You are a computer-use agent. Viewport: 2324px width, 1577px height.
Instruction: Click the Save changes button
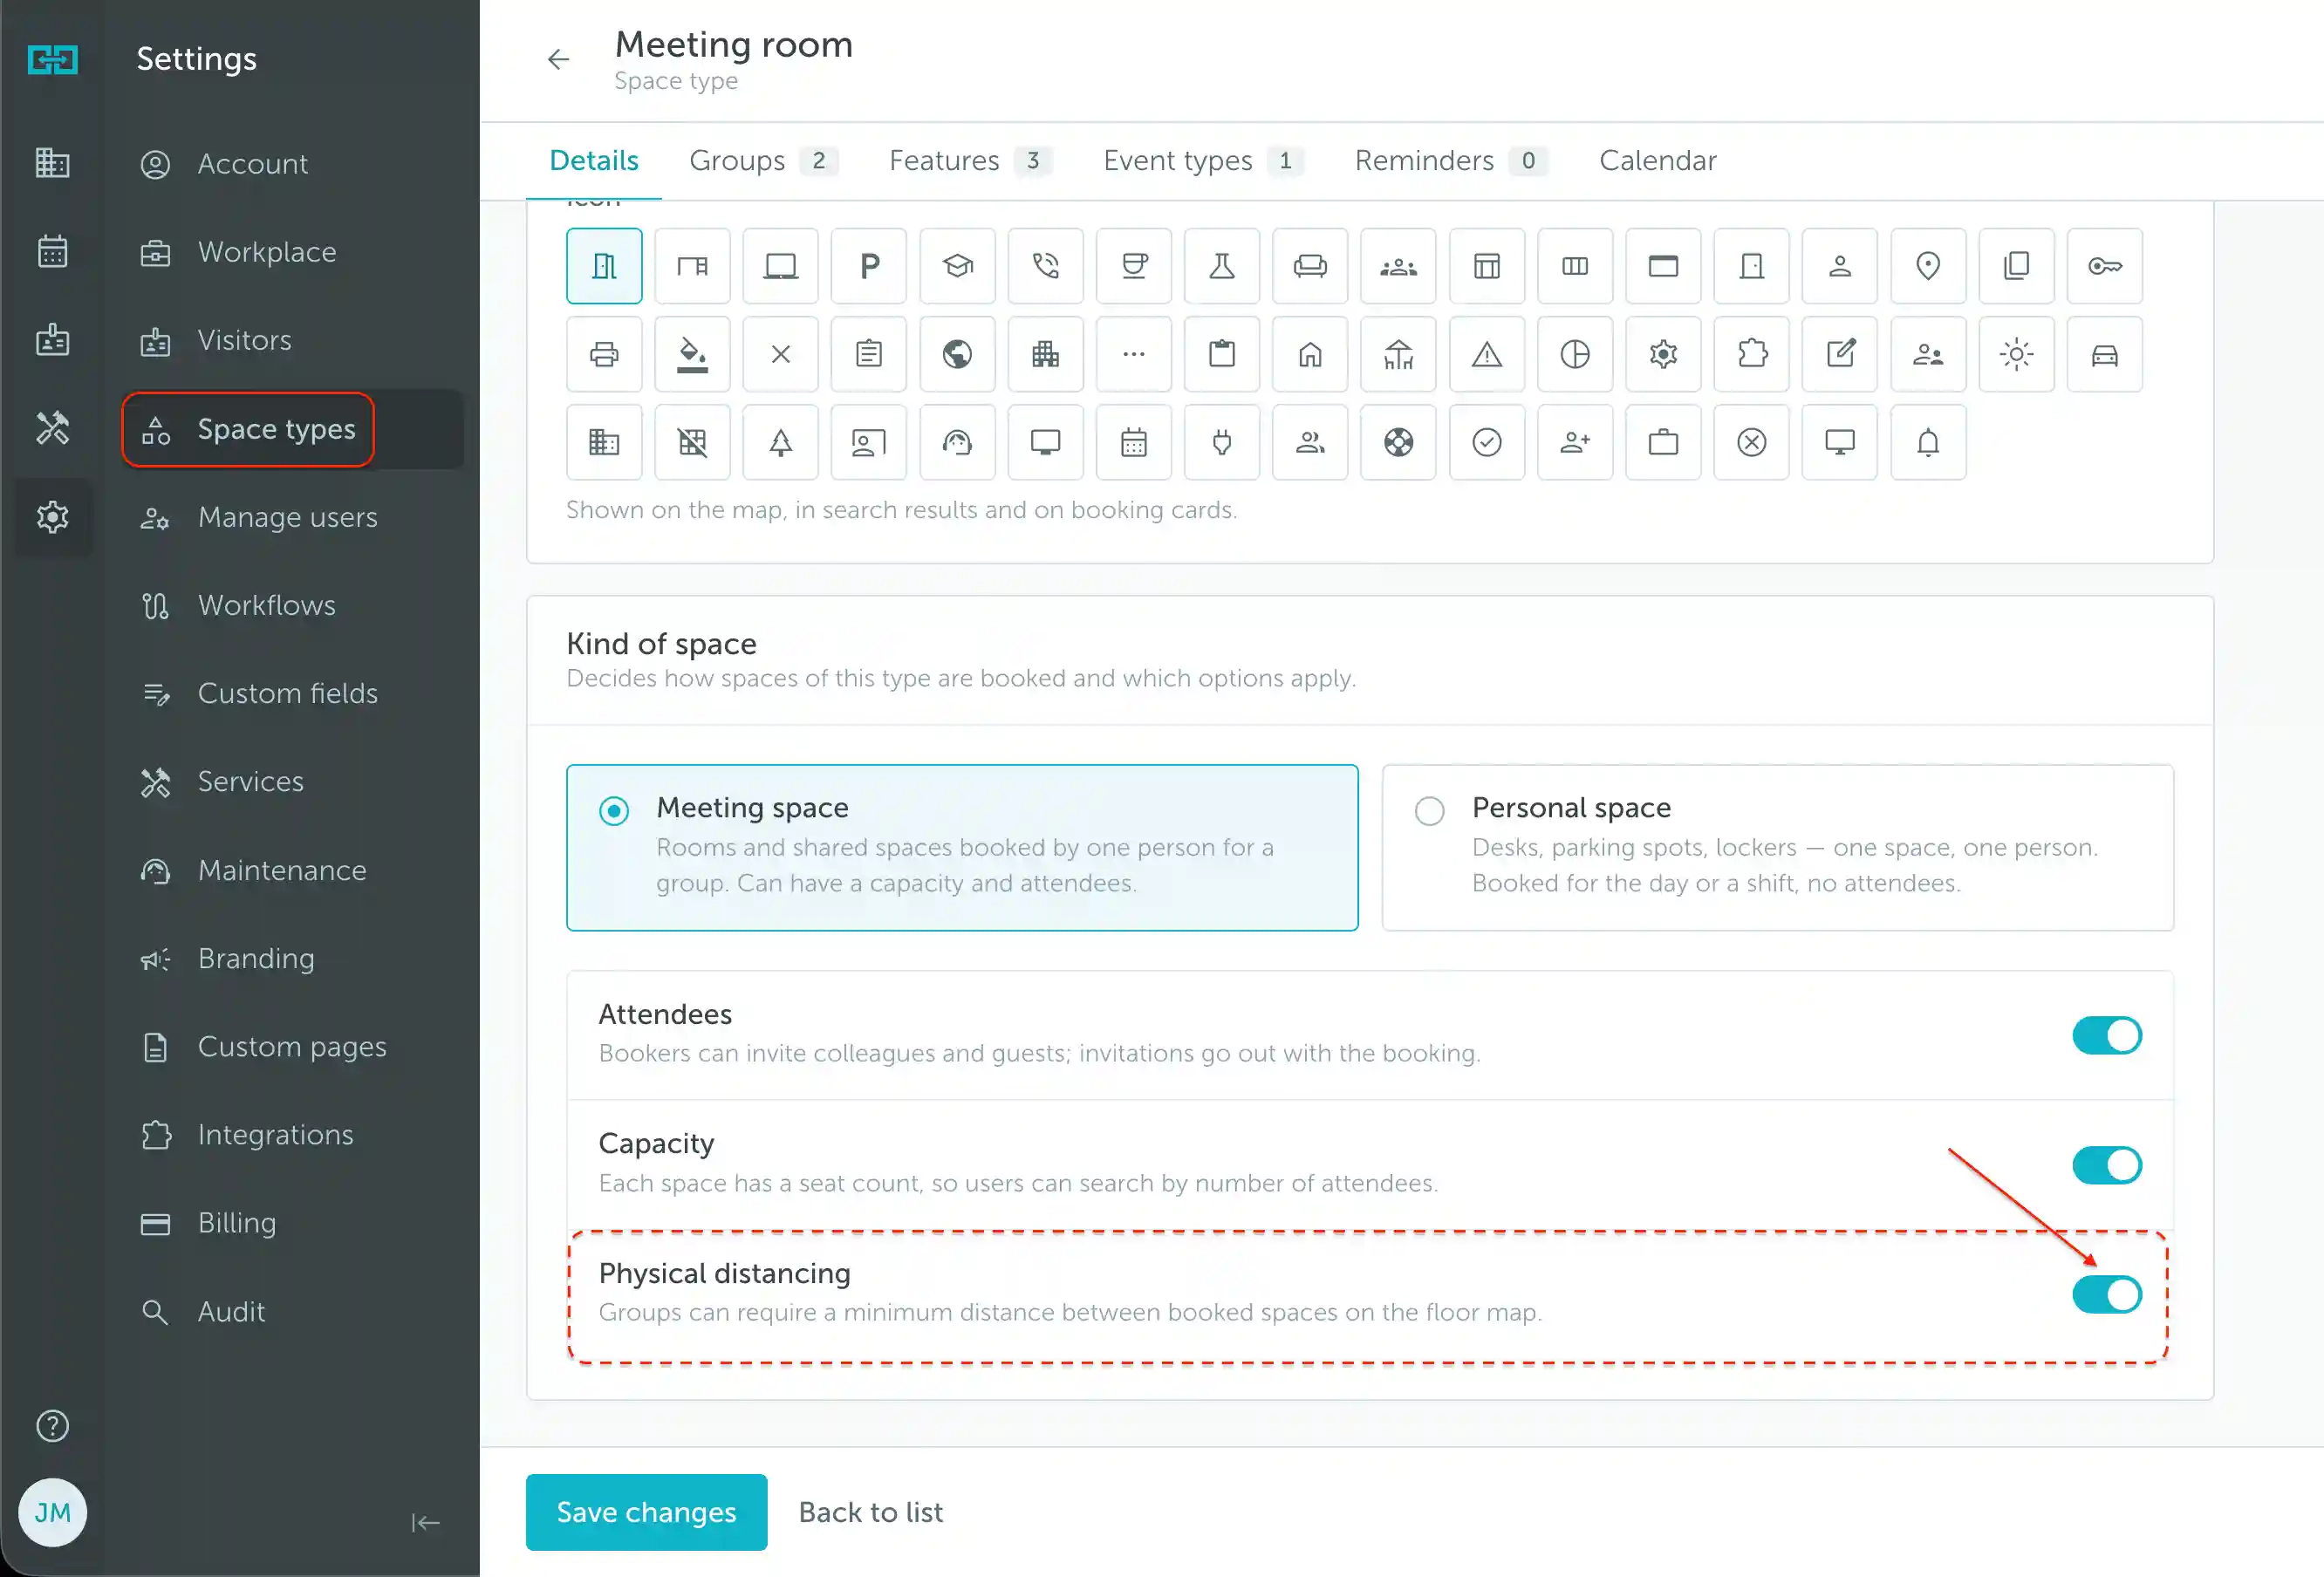point(646,1512)
